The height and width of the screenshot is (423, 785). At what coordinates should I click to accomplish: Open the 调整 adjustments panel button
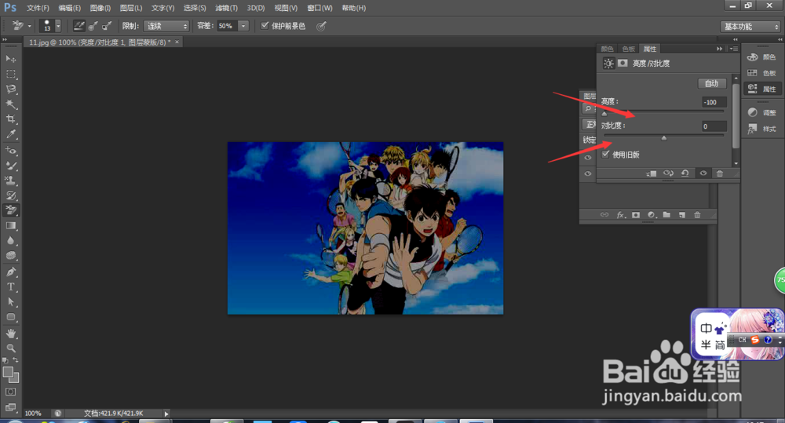(x=762, y=113)
